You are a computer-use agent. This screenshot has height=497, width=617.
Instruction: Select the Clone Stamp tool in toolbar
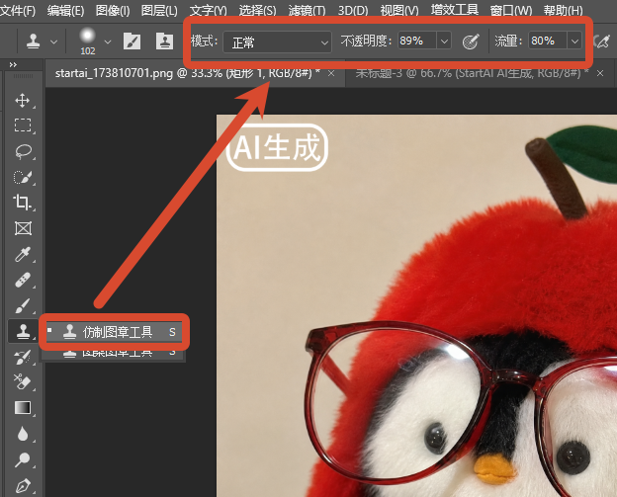click(23, 331)
